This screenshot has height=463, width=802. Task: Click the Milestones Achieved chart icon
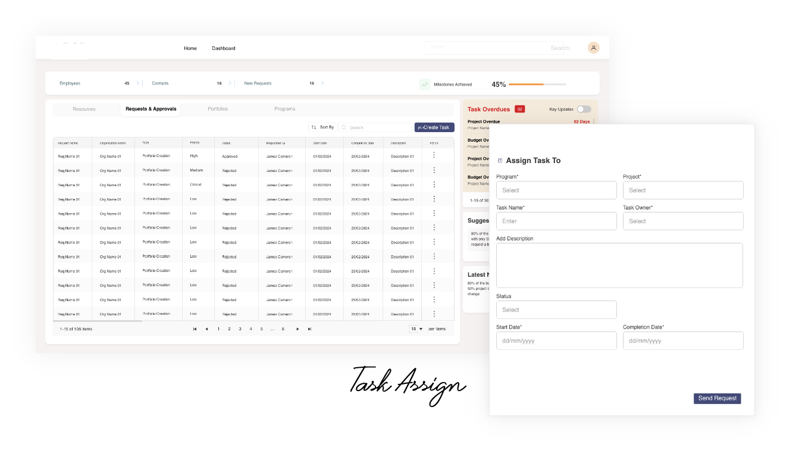[x=424, y=85]
